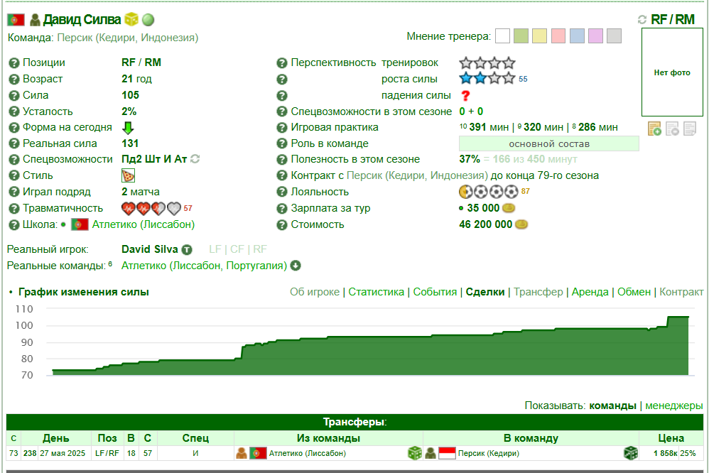Open help icon for Реальная сила
Viewport: 709px width, 473px height.
(14, 143)
